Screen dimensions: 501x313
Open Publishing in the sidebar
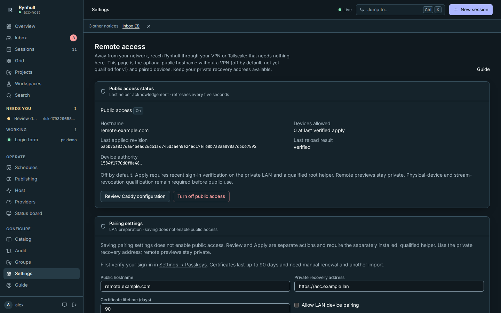[41, 179]
